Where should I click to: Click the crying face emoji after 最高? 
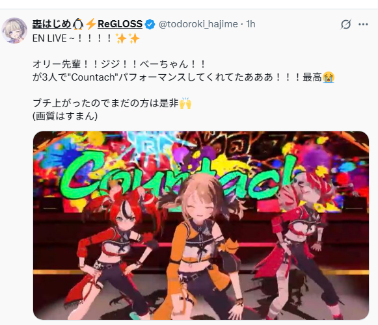coord(329,77)
